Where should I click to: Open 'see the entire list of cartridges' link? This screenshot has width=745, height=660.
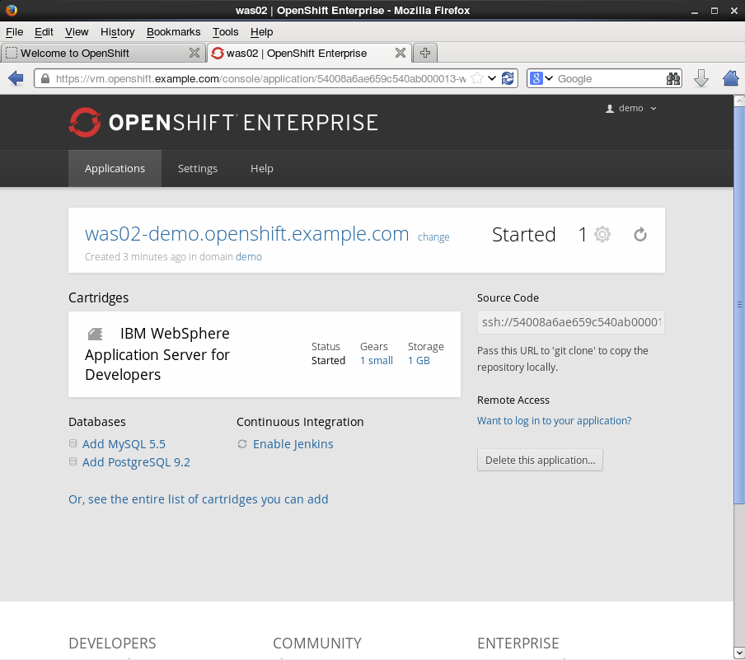(x=198, y=499)
